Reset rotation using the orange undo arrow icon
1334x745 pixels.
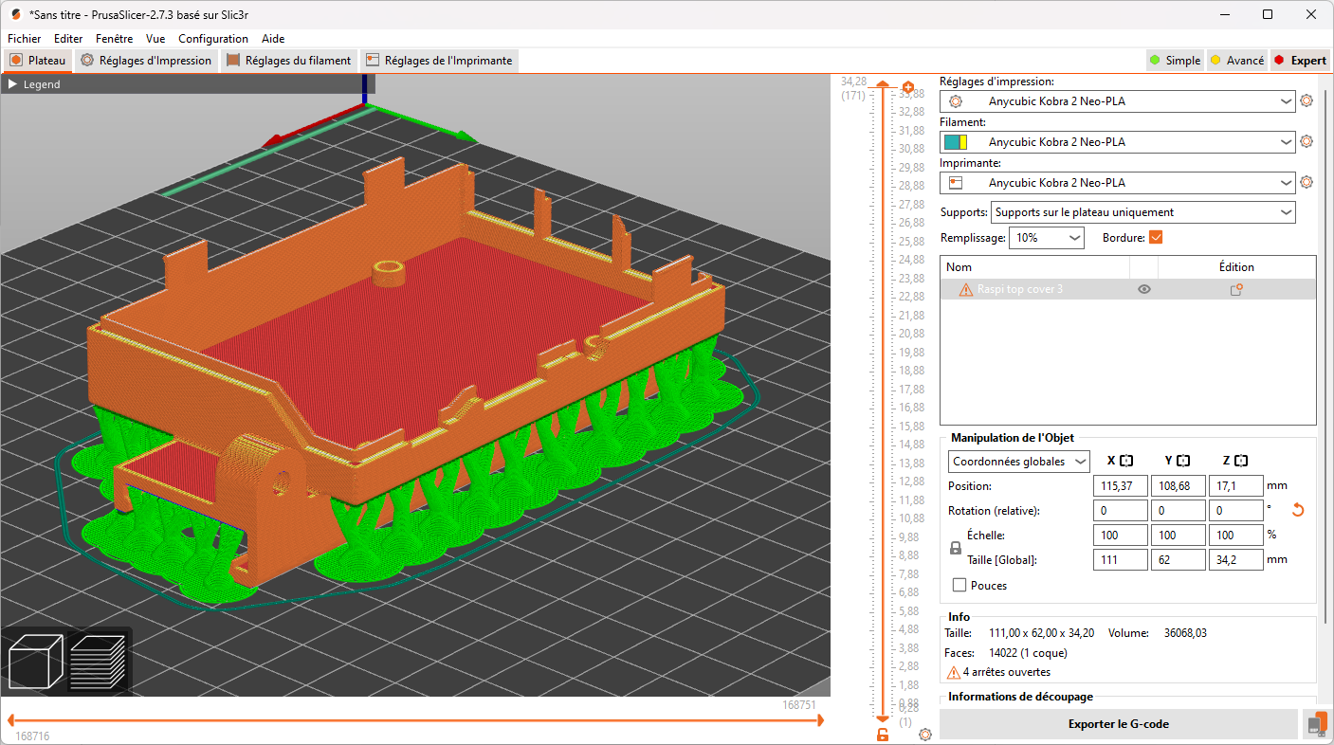1297,510
